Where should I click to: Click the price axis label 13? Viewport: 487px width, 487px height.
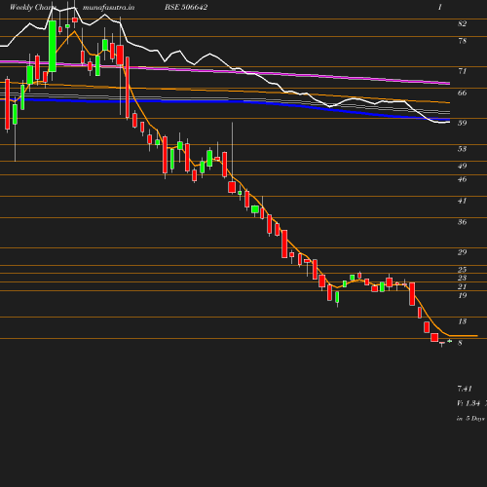[x=462, y=321]
